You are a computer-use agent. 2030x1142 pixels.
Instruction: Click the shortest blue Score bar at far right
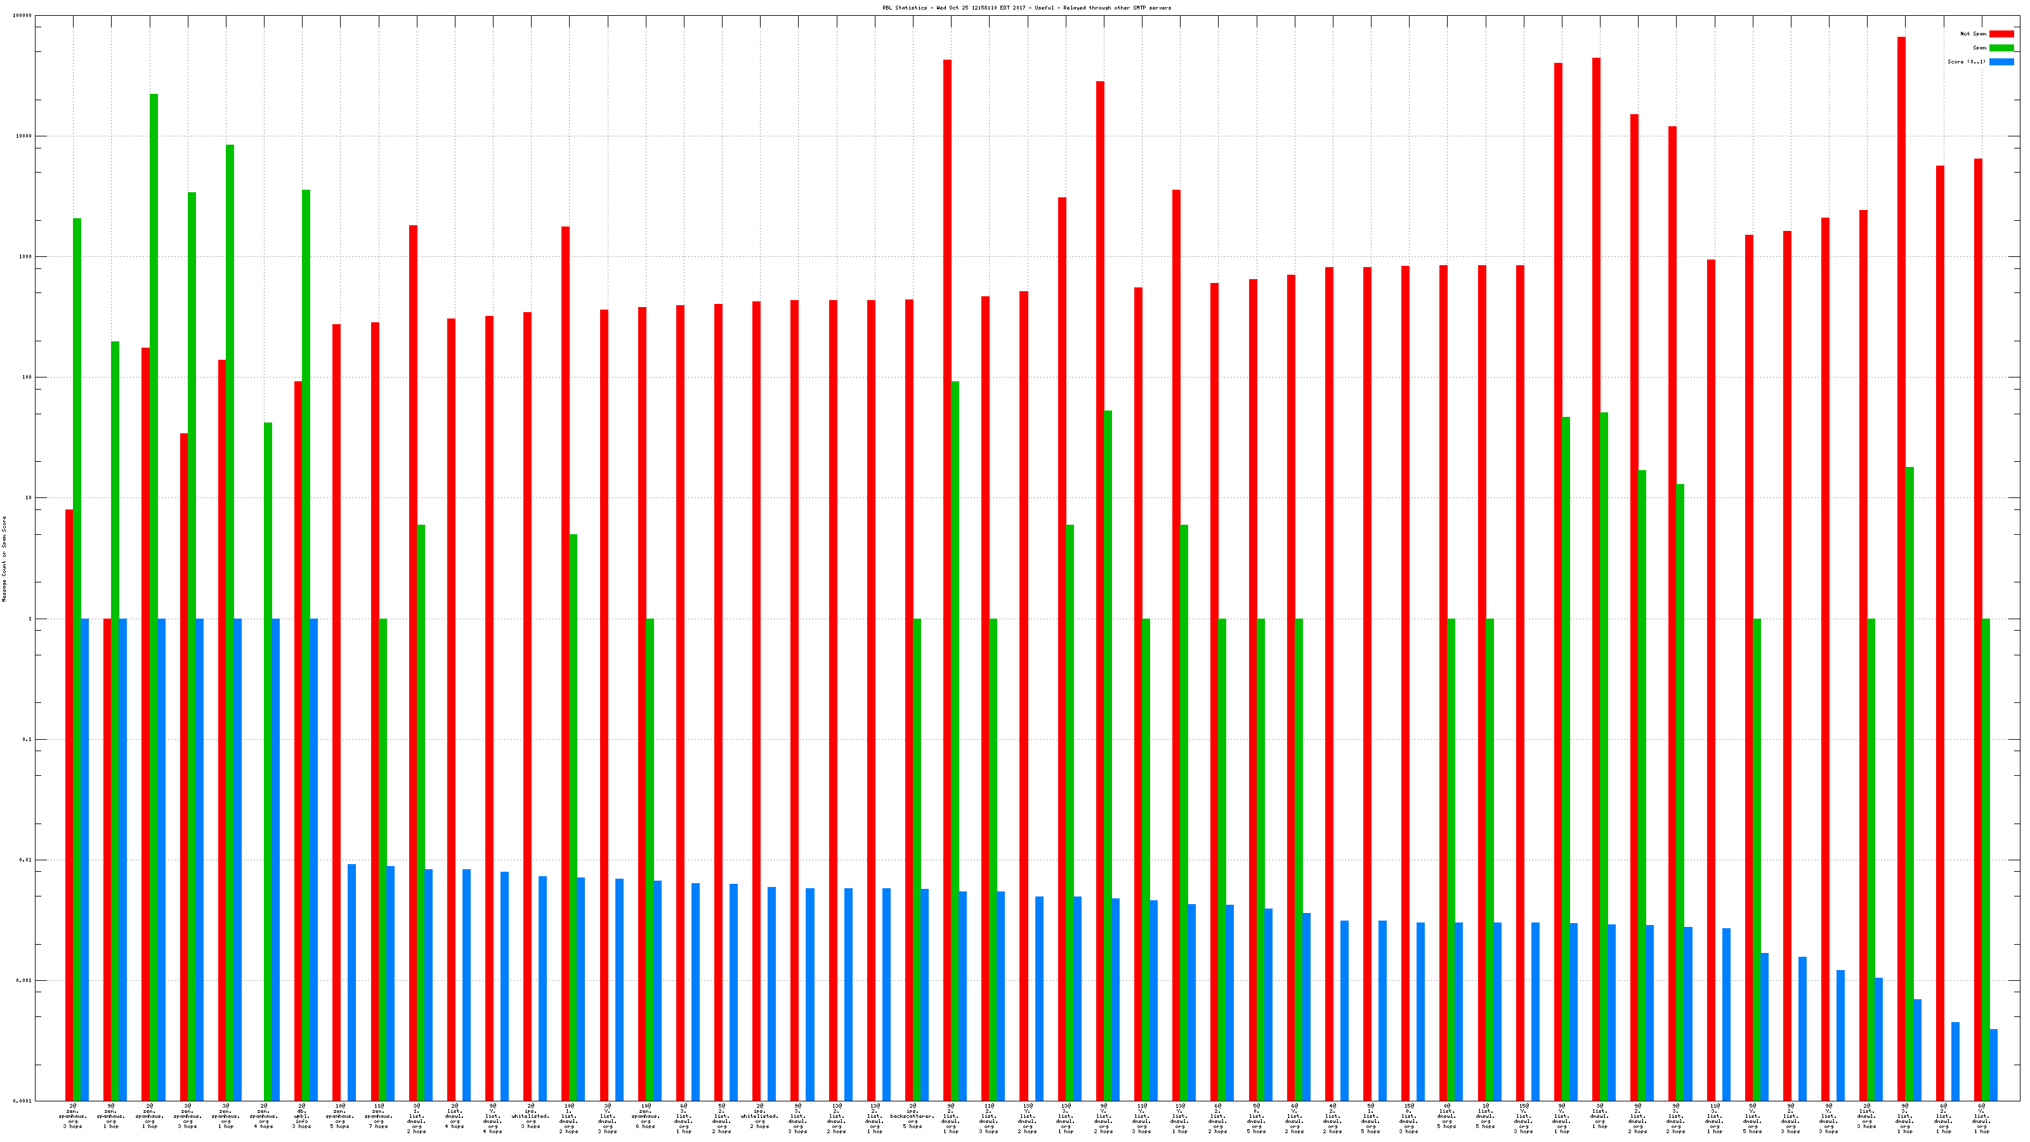tap(1994, 1064)
